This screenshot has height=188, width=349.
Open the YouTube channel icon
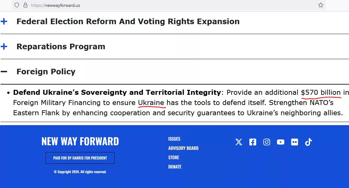[281, 142]
